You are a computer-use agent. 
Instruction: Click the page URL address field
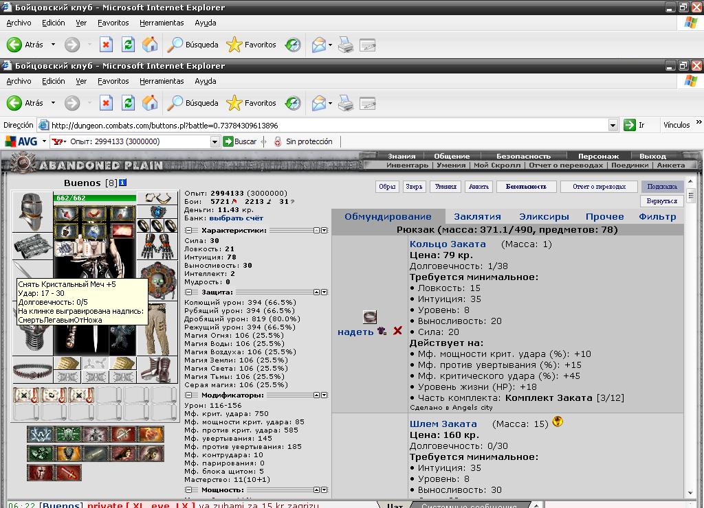pyautogui.click(x=328, y=126)
